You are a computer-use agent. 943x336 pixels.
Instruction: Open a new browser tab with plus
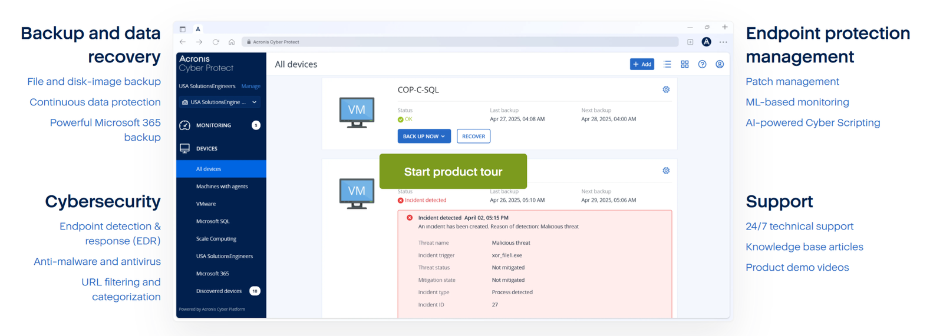[x=725, y=27]
